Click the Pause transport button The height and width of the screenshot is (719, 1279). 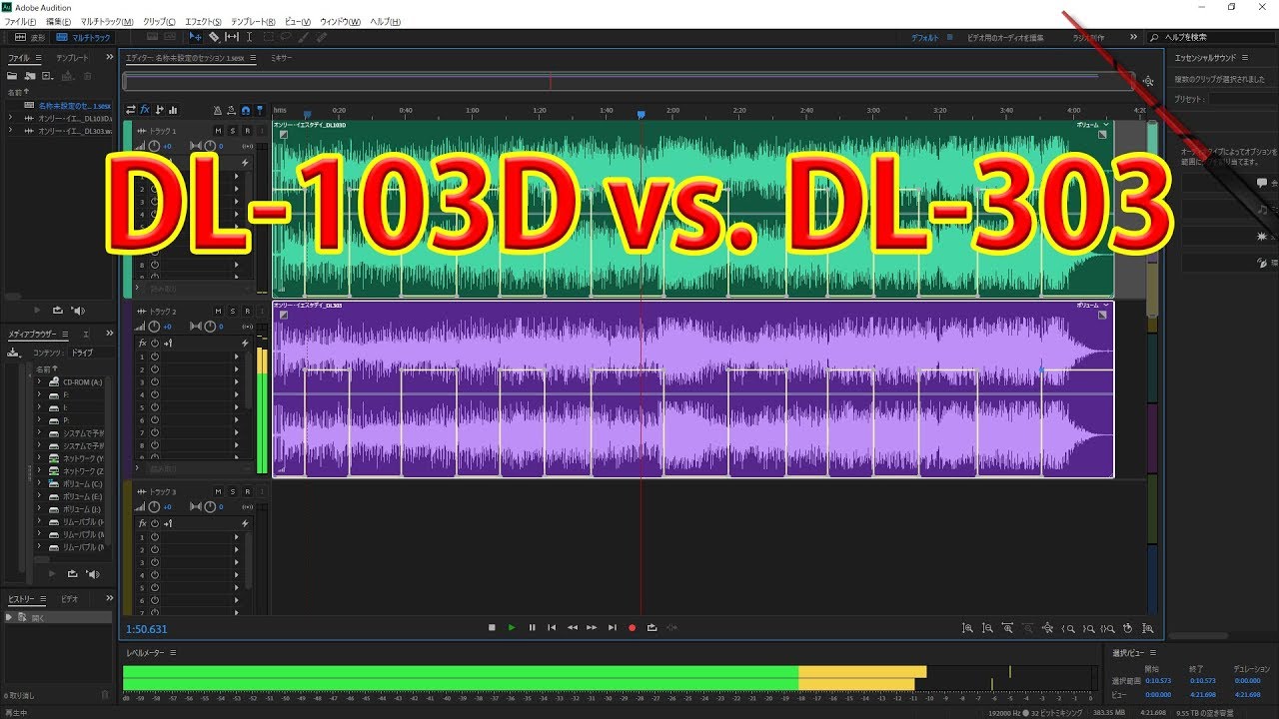coord(532,628)
